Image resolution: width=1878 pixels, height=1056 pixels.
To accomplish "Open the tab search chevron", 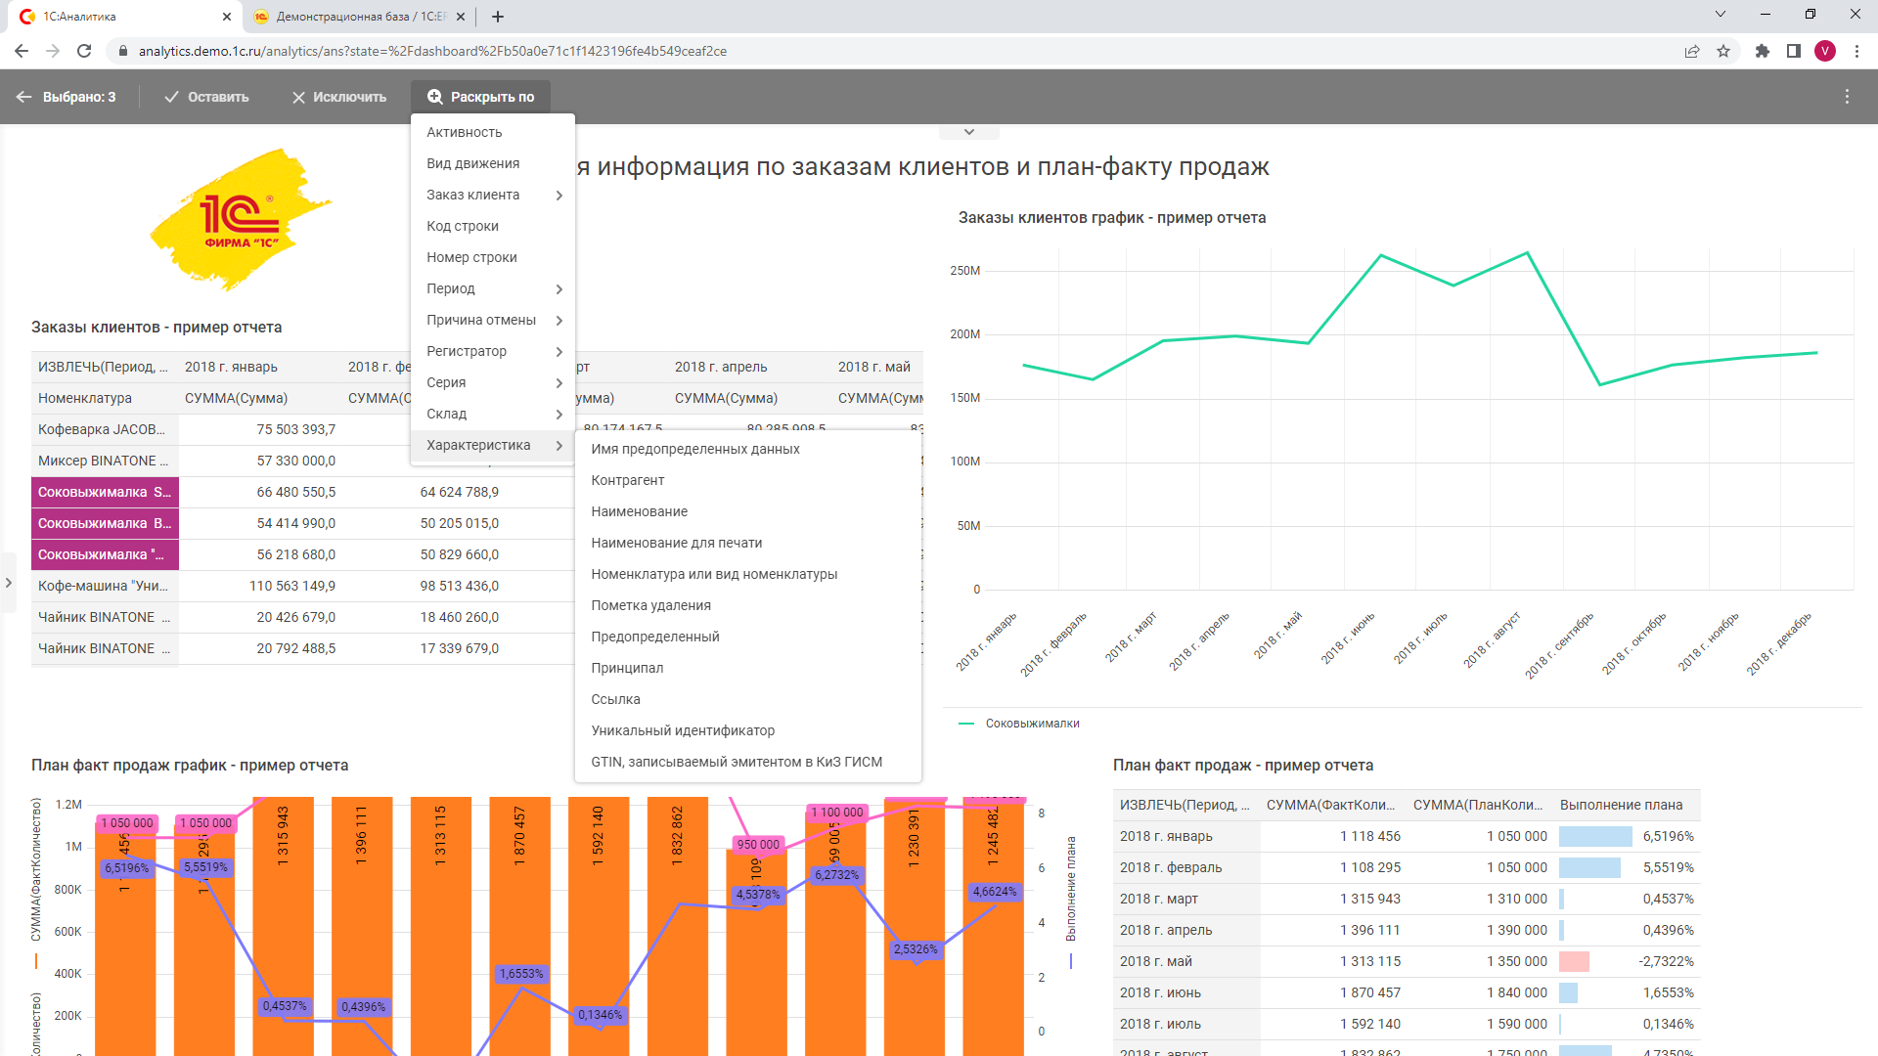I will (1721, 15).
